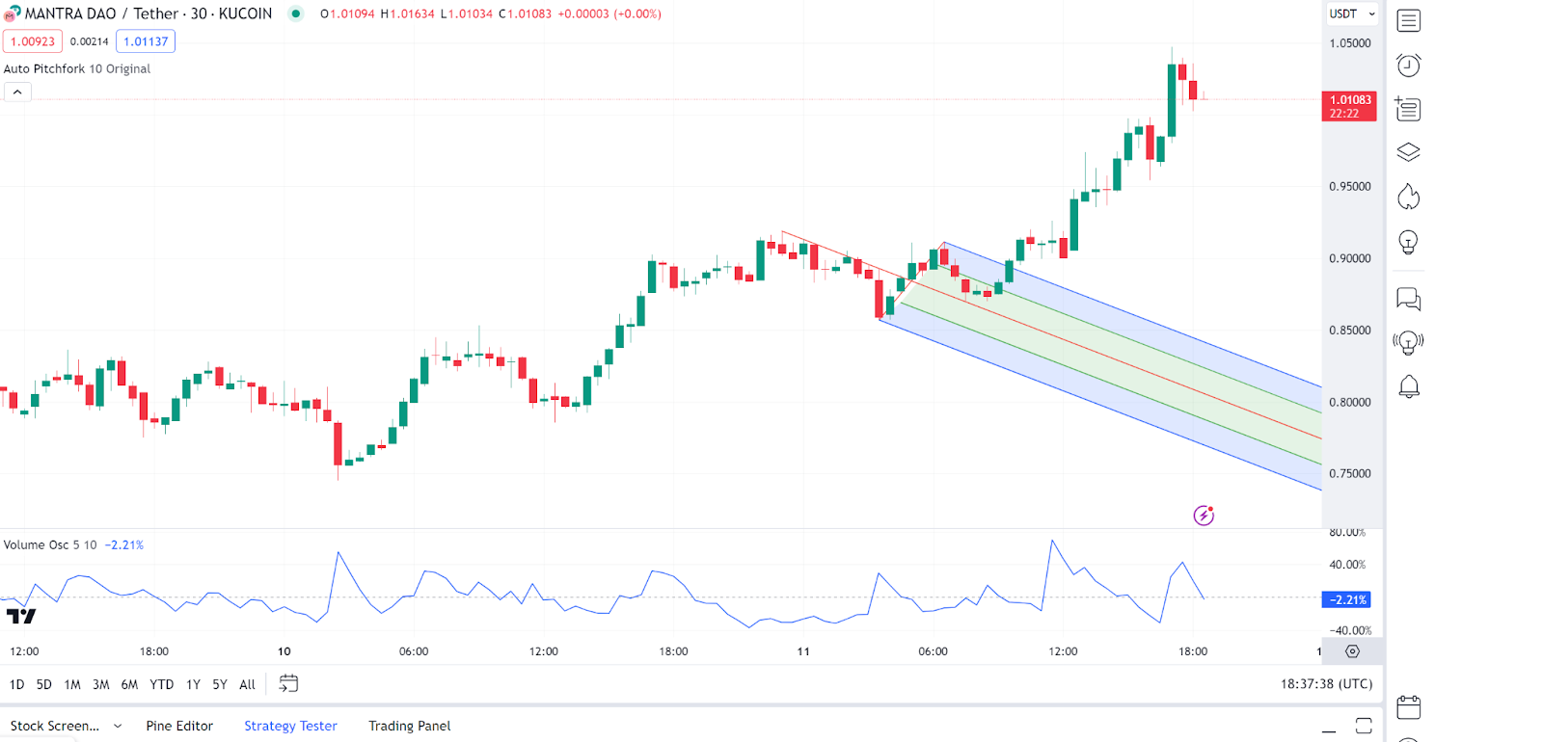
Task: Click the KUCOIN exchange label
Action: pyautogui.click(x=245, y=13)
